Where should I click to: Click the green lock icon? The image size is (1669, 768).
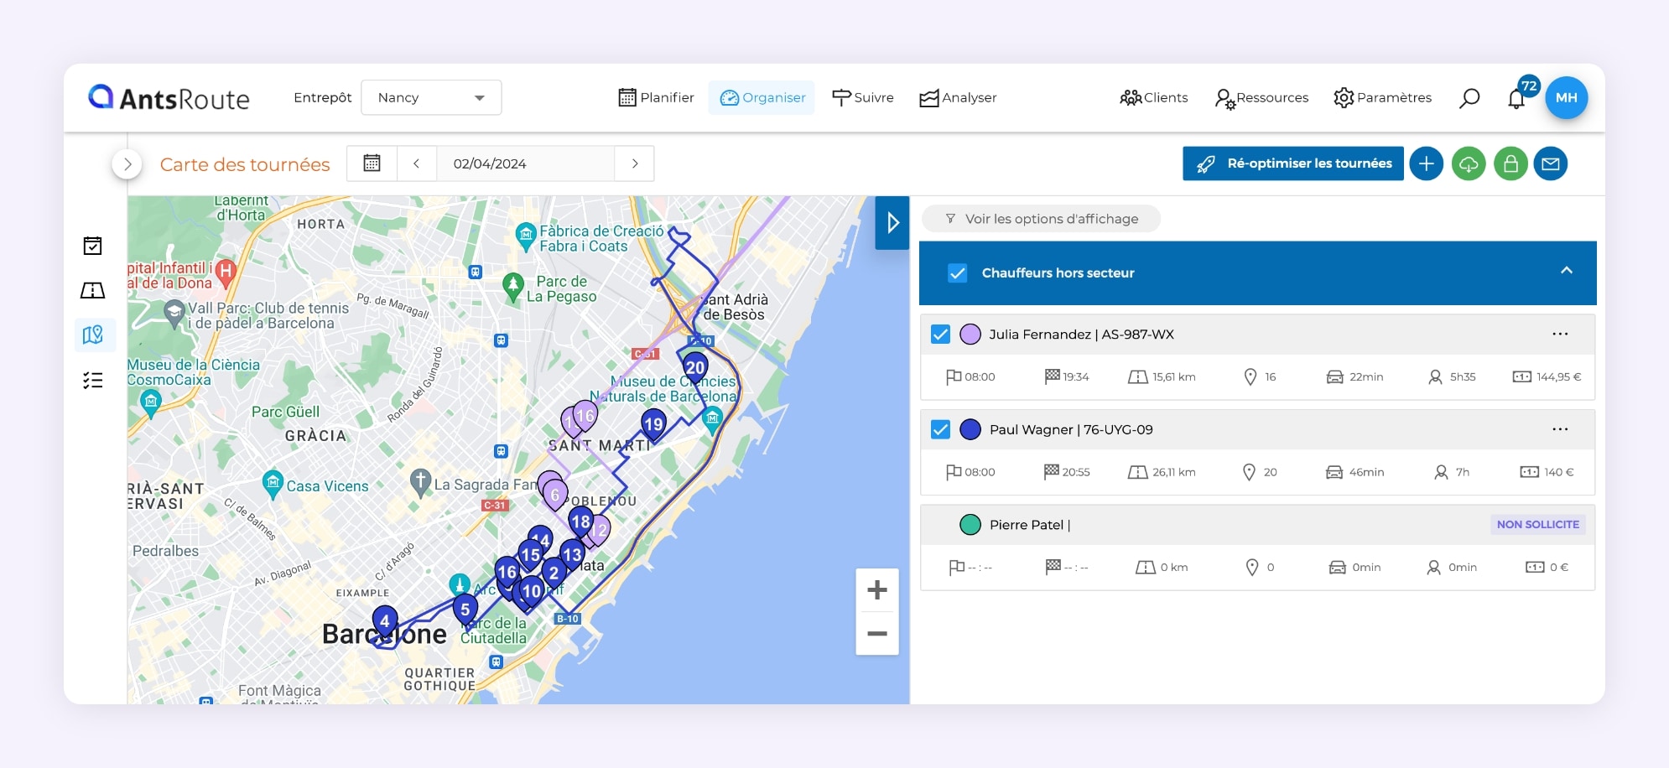coord(1510,163)
